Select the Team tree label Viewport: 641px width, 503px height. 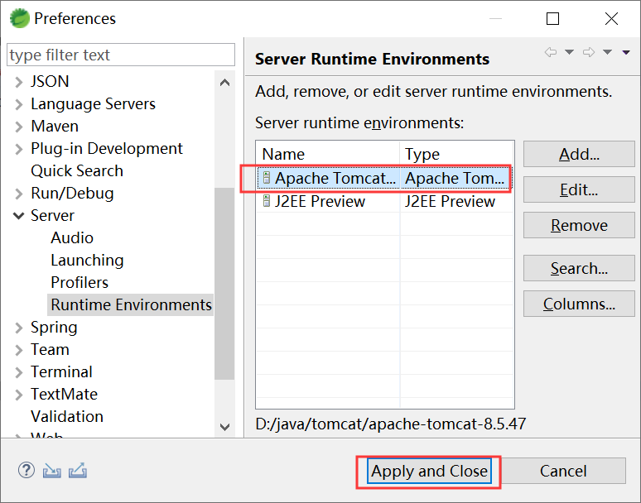pyautogui.click(x=50, y=349)
